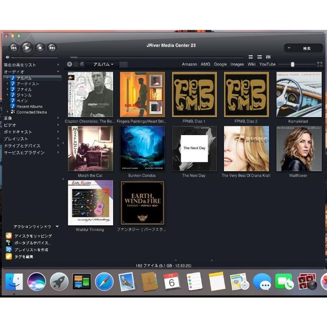Select the Wallflower album cover

[x=299, y=148]
